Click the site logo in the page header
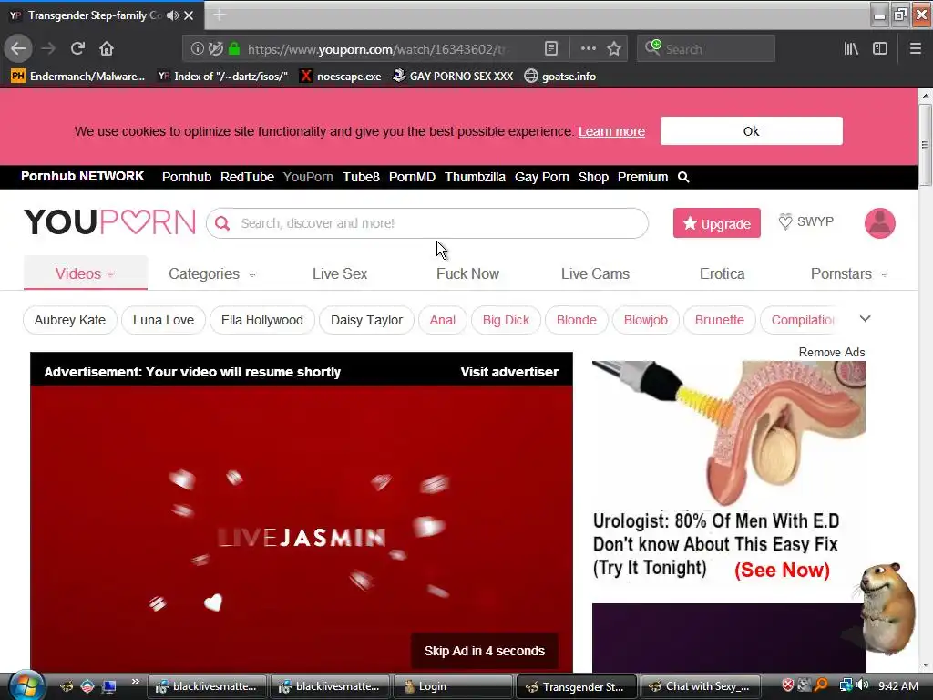933x700 pixels. [109, 222]
